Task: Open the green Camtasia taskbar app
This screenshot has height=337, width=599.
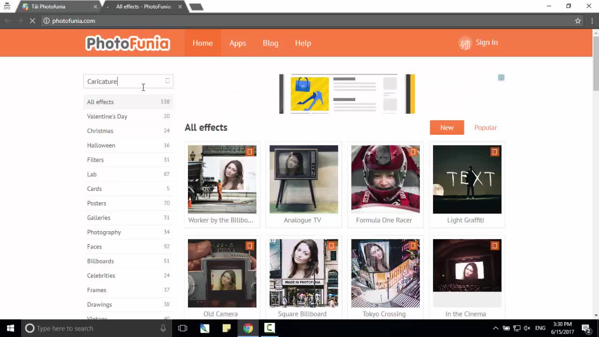Action: click(x=270, y=328)
